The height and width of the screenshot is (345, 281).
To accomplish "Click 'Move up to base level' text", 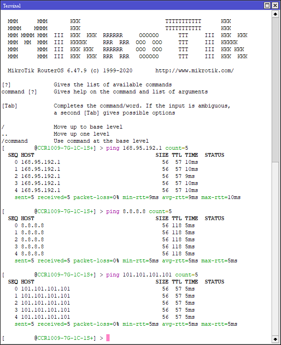I will coord(88,127).
